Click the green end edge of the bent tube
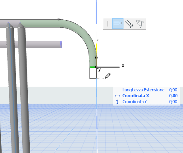 click(x=92, y=67)
